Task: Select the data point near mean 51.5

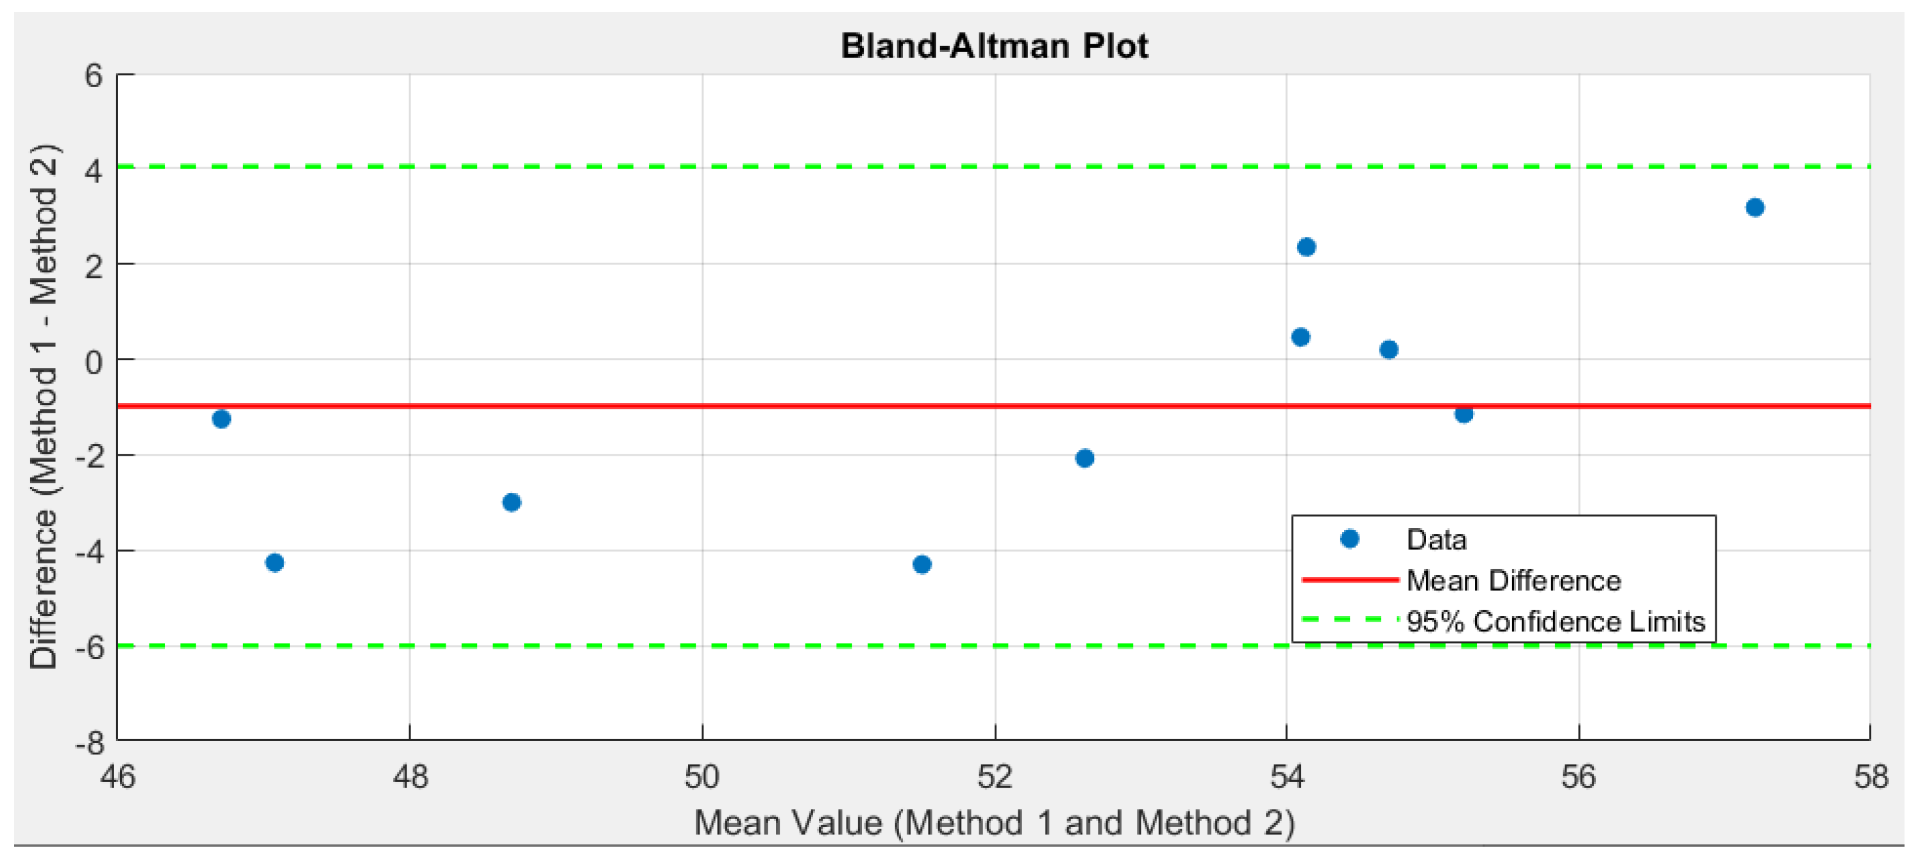Action: click(921, 565)
